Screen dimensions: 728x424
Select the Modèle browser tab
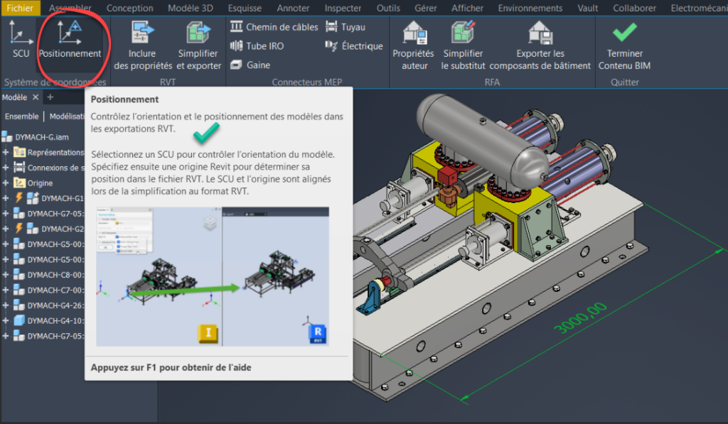[x=14, y=97]
